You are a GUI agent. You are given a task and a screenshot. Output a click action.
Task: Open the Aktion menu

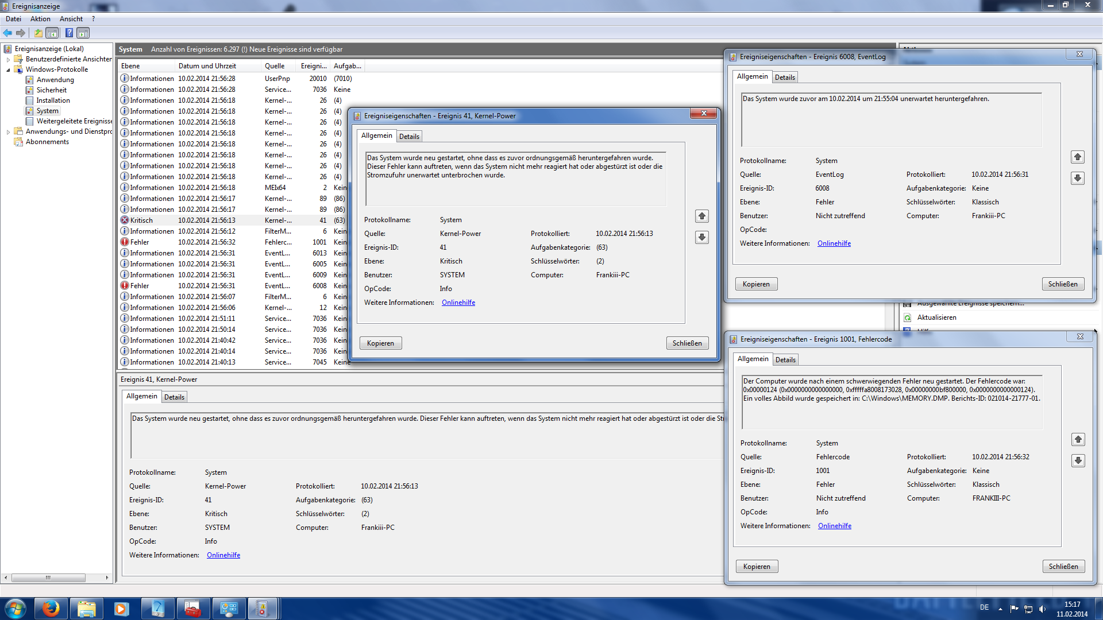pos(40,19)
